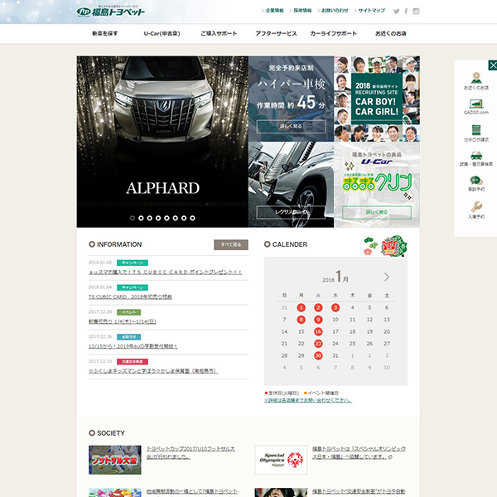Open the カーライフサポート menu

coord(334,33)
